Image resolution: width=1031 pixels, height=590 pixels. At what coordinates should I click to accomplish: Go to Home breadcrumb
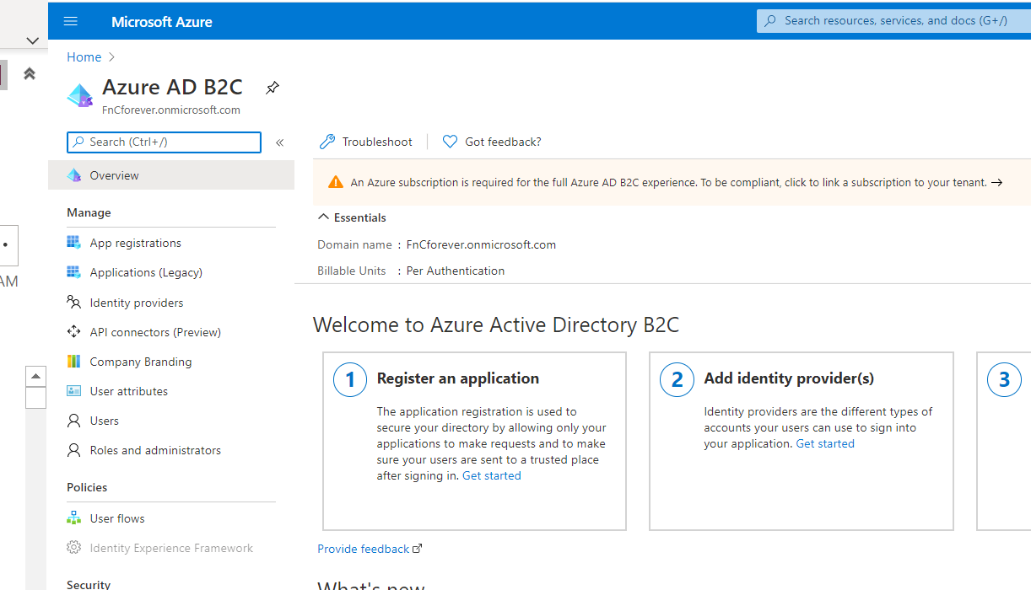84,57
